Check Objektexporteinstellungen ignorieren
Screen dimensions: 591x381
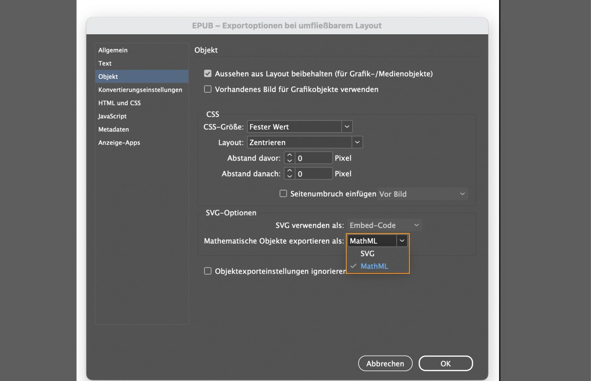(x=207, y=271)
